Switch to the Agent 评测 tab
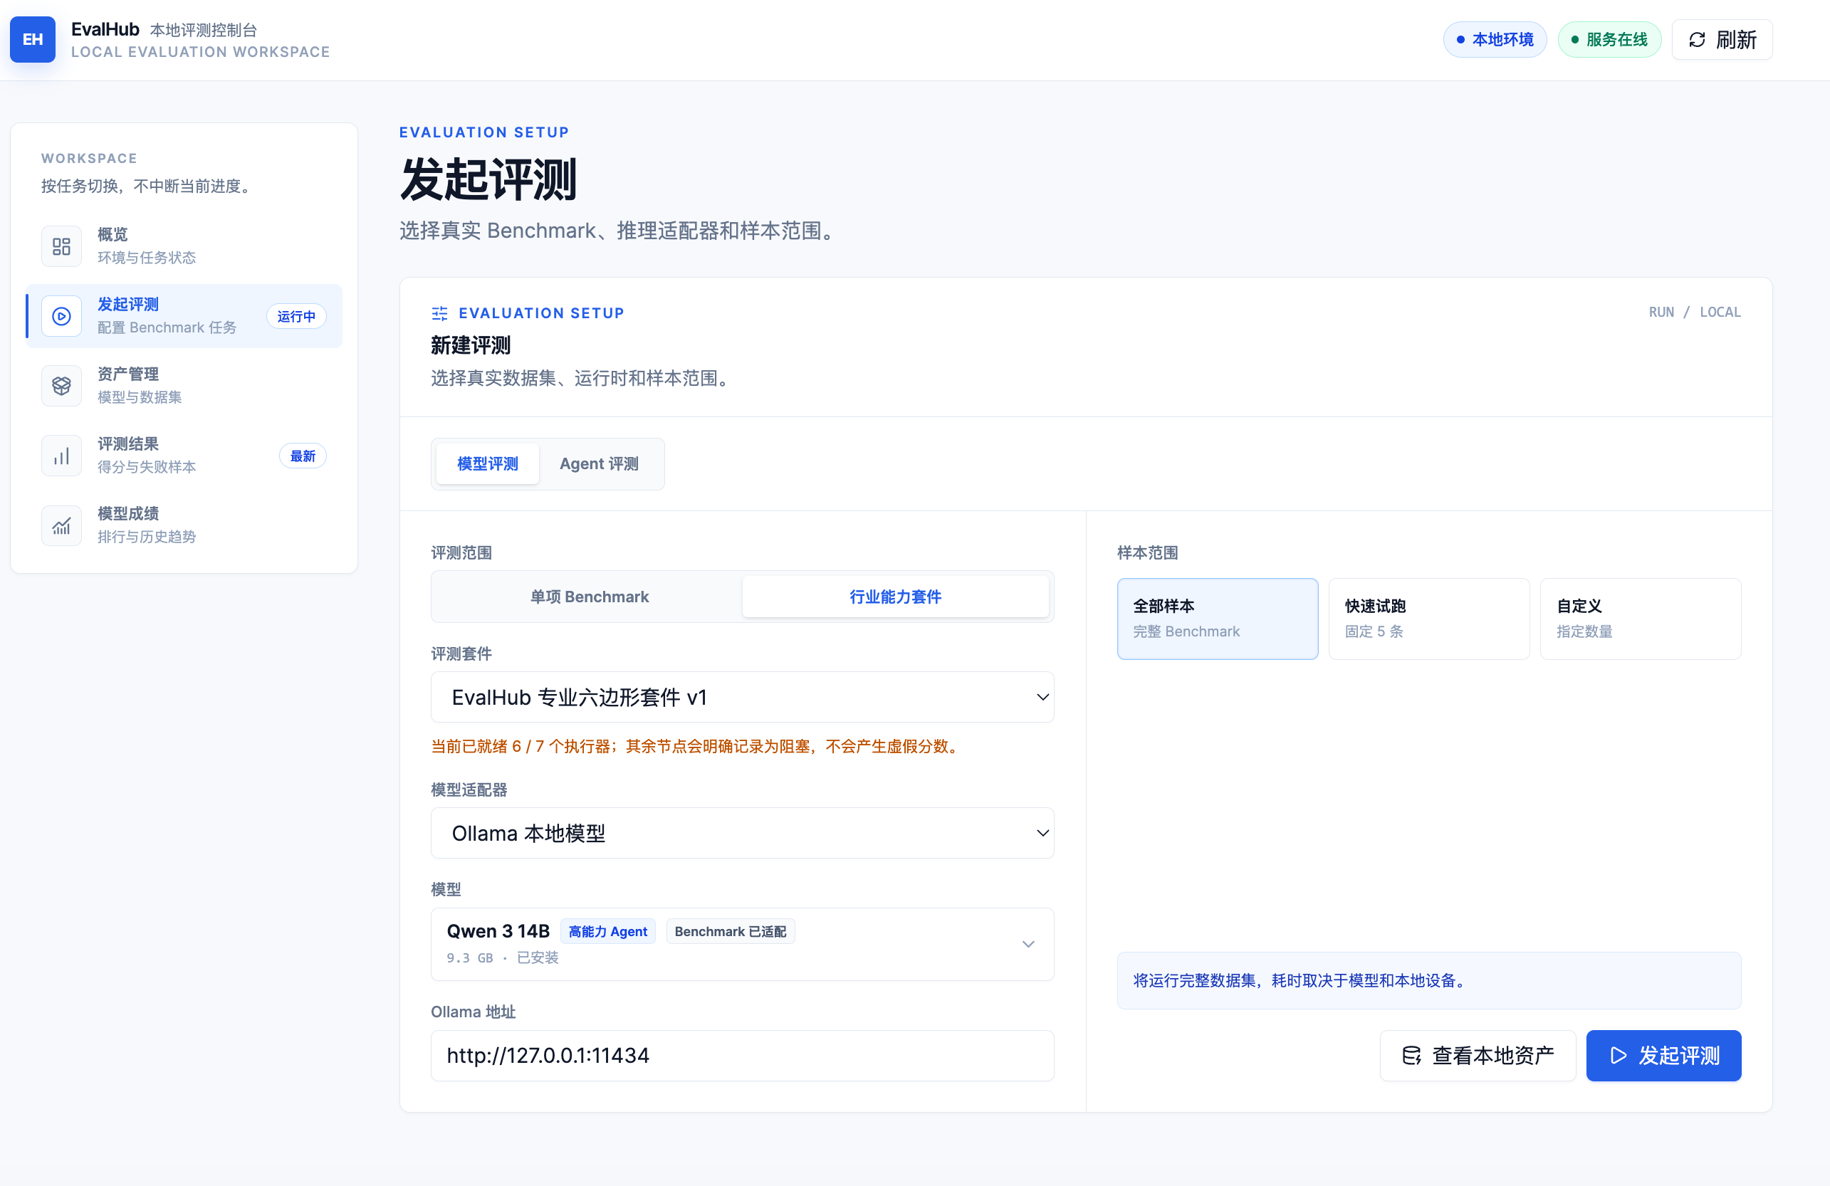 tap(599, 463)
